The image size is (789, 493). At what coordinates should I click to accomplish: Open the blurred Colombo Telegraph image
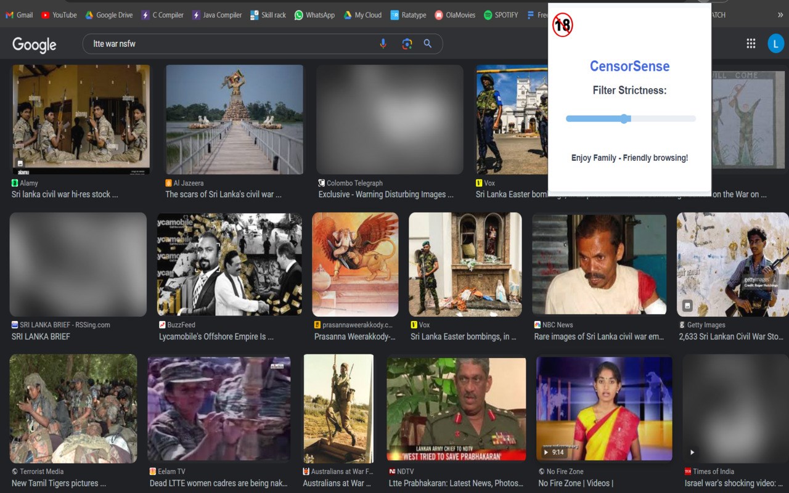tap(390, 120)
